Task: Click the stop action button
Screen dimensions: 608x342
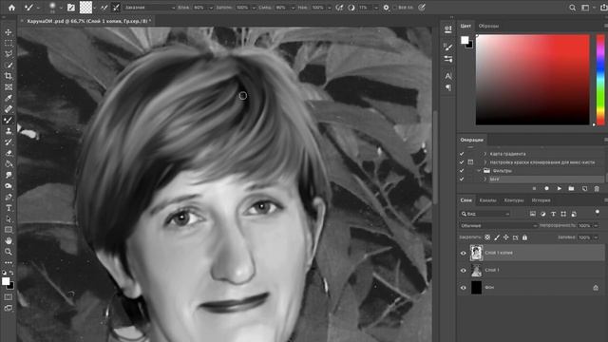Action: click(534, 188)
